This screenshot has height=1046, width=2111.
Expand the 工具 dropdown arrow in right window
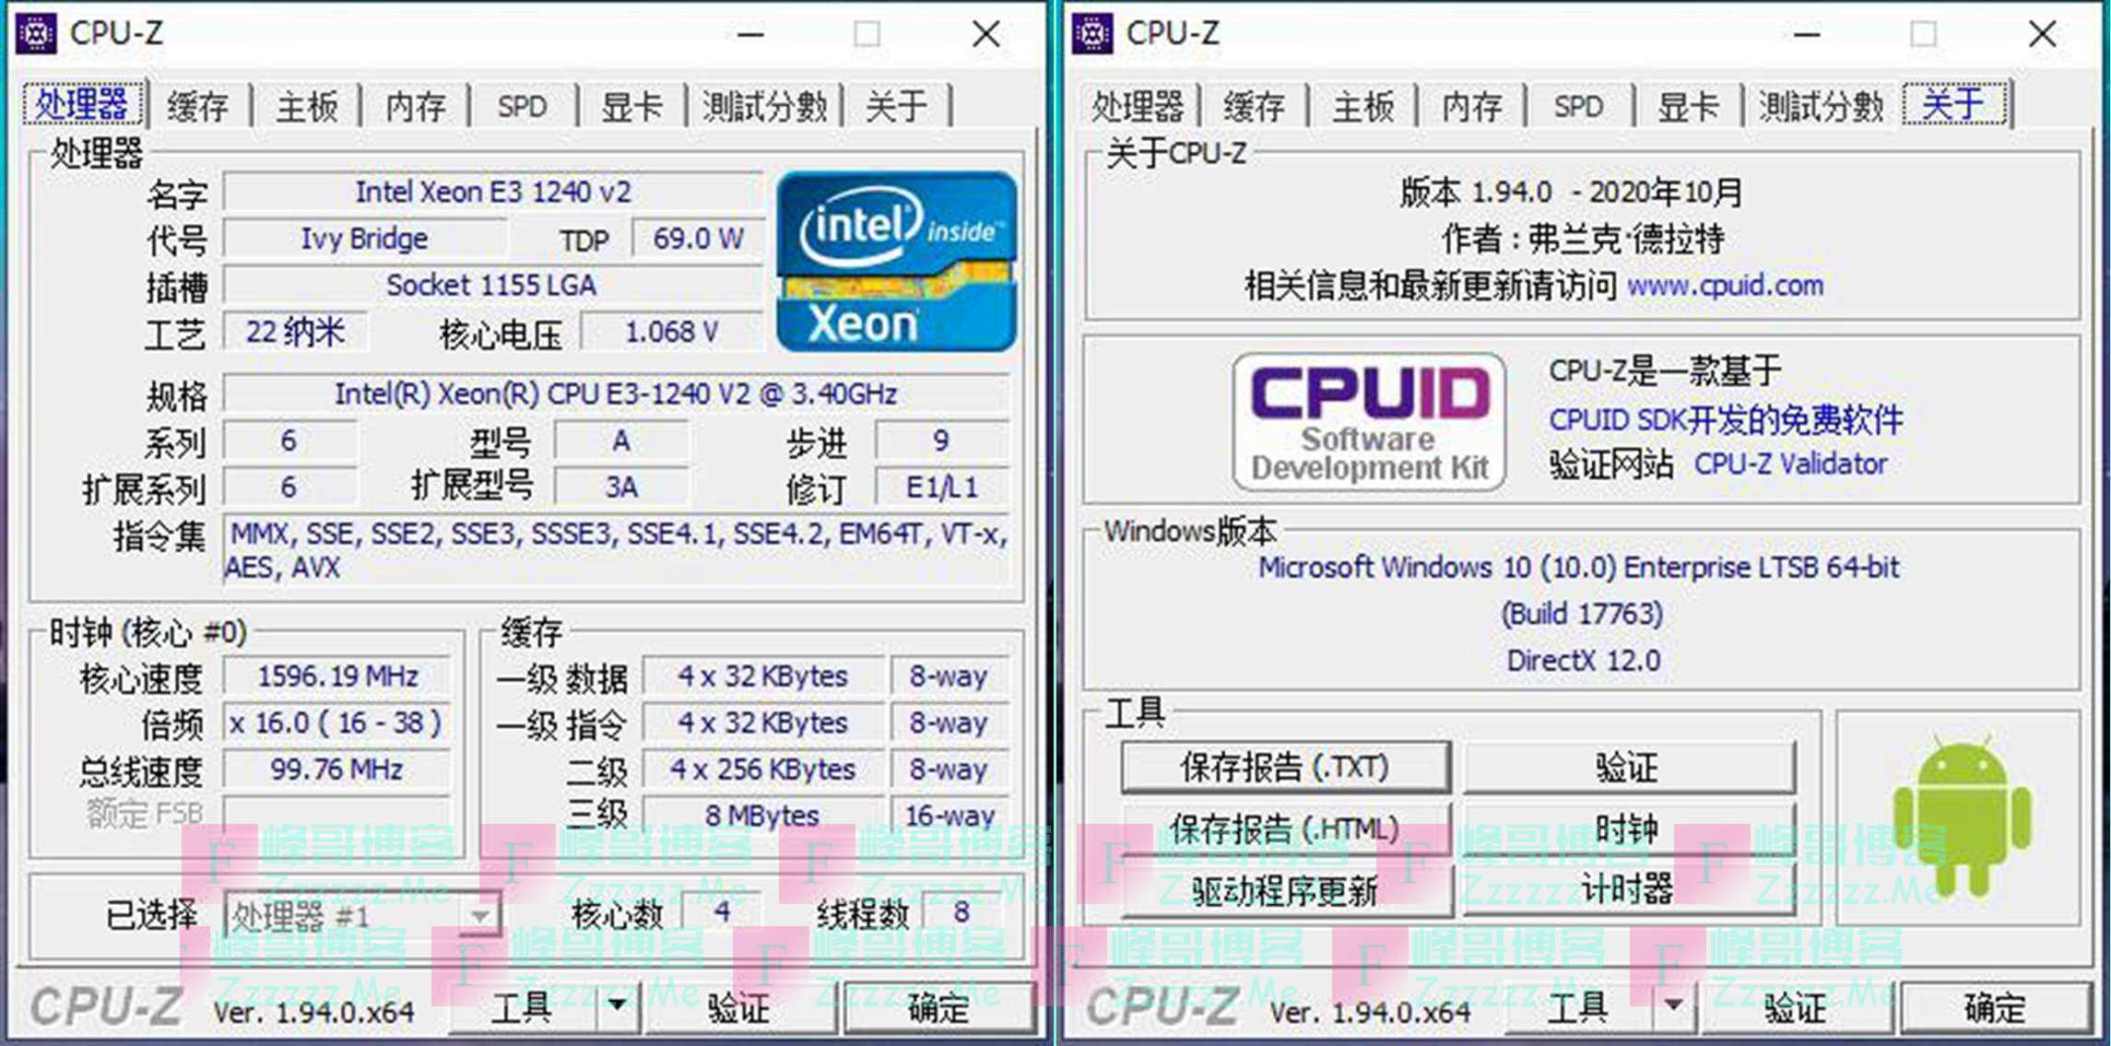point(1673,1005)
